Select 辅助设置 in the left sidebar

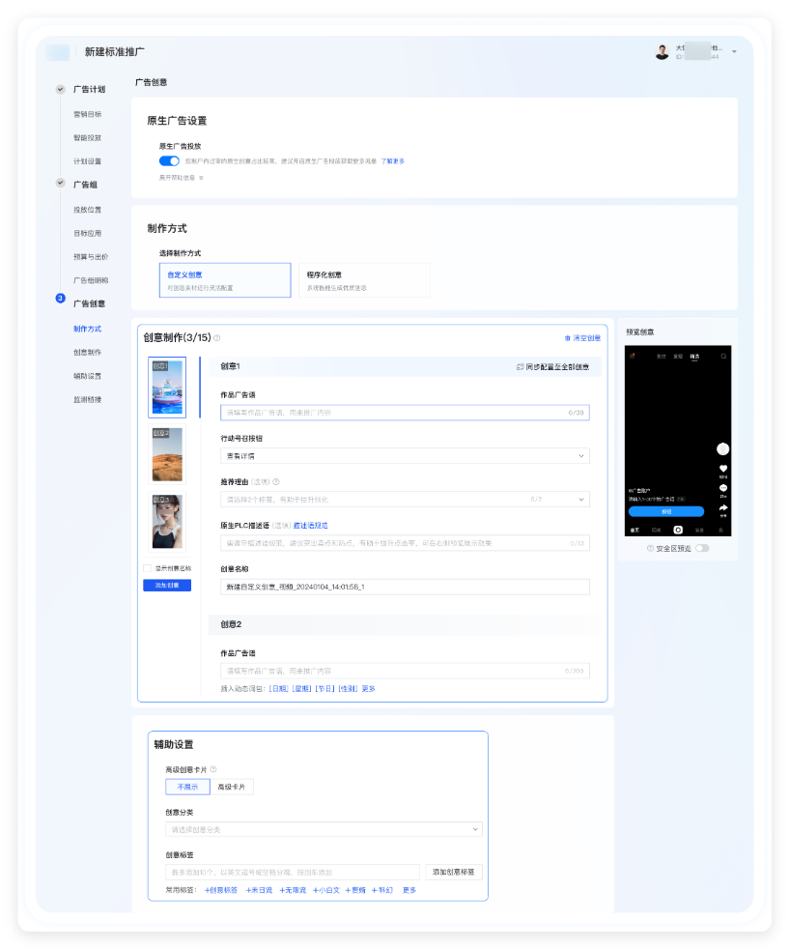pos(87,376)
